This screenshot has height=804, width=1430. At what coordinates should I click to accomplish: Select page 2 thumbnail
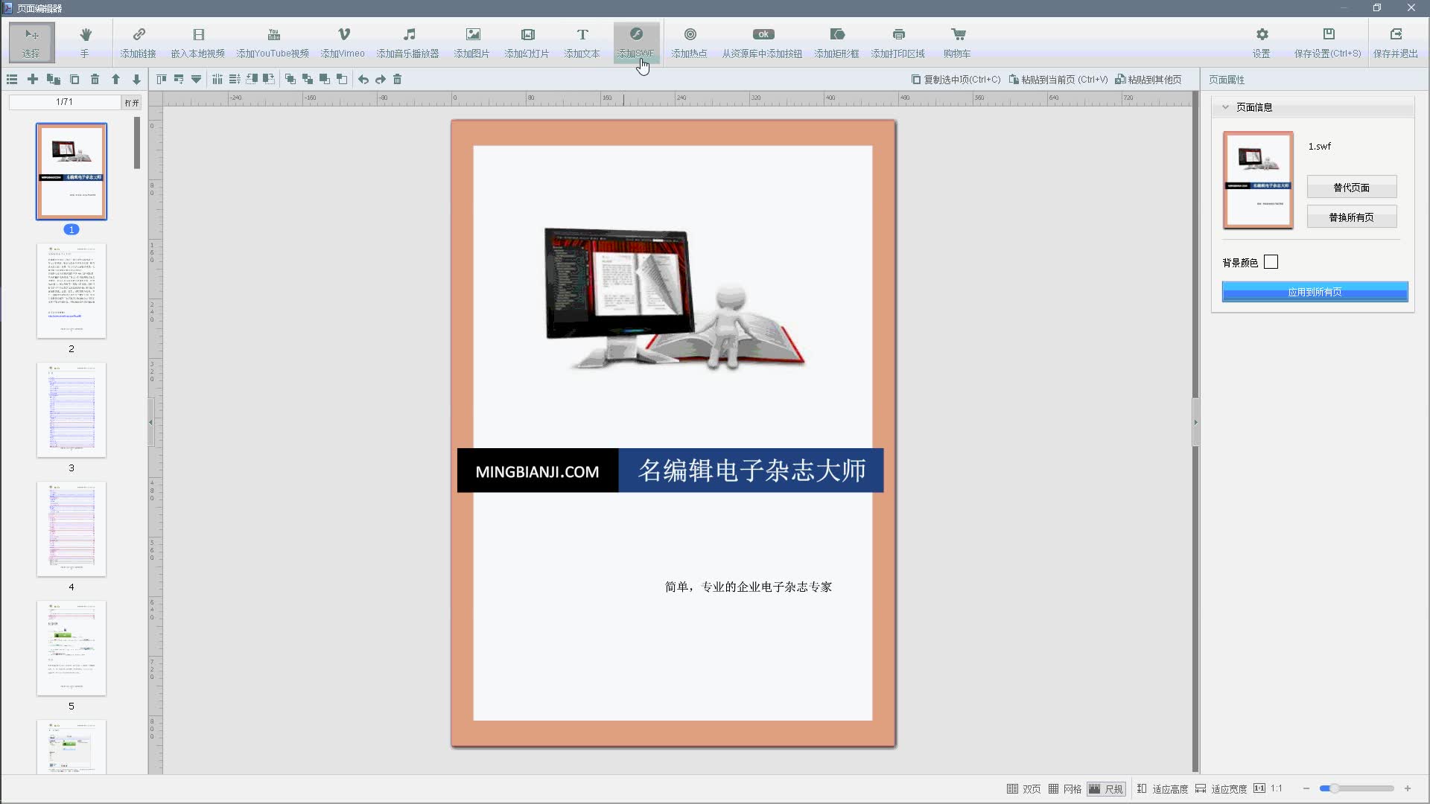(x=71, y=291)
